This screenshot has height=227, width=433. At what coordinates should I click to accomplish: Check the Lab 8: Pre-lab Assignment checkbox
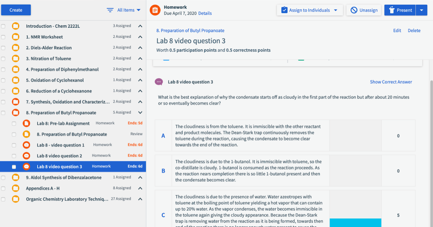(x=14, y=124)
